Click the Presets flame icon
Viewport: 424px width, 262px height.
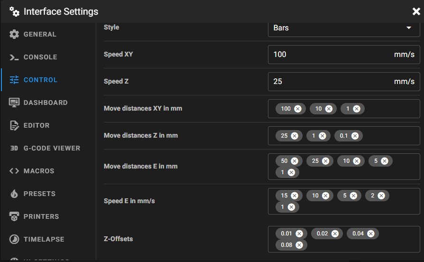14,194
